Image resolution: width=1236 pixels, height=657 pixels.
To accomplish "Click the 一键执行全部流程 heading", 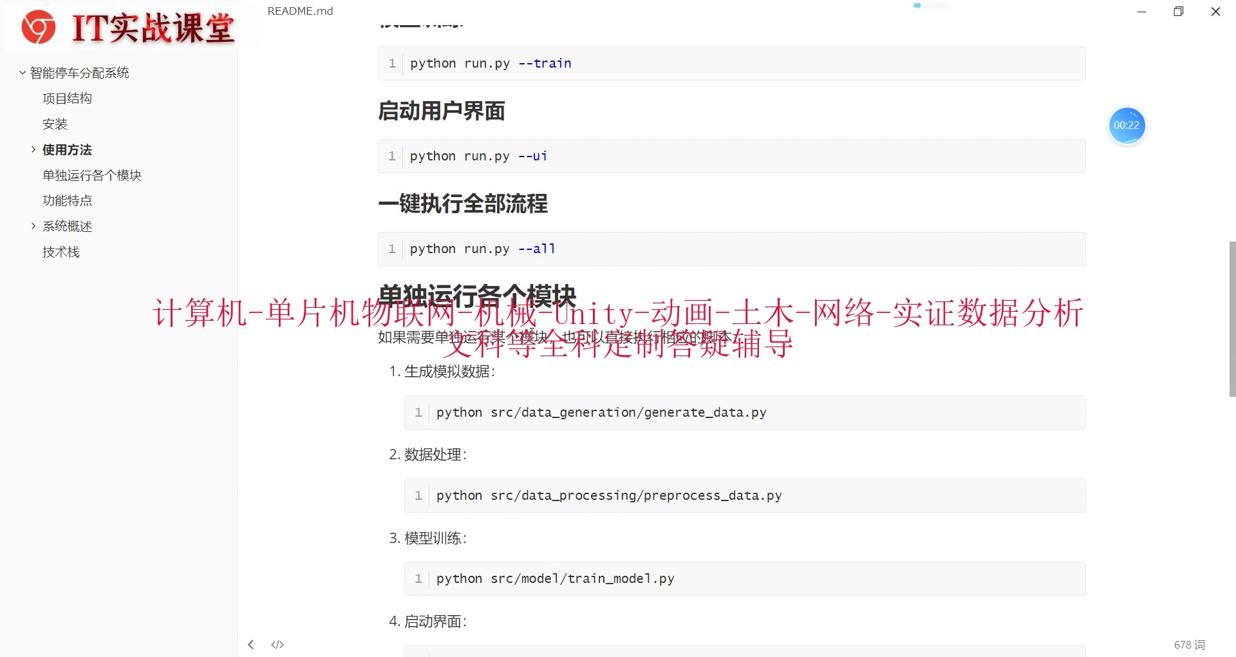I will [463, 204].
